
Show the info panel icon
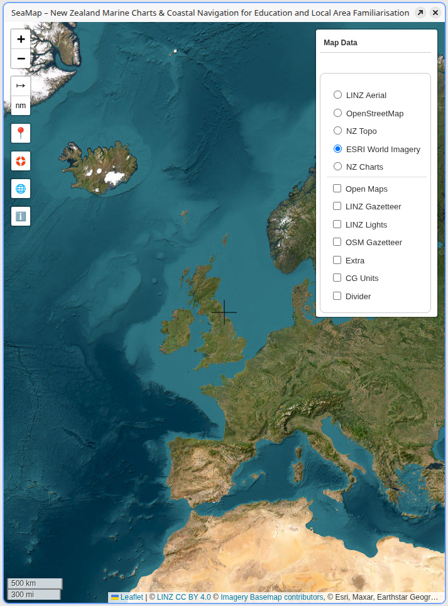[x=21, y=216]
